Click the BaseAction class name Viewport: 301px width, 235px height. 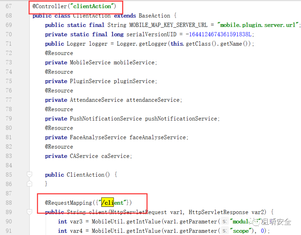tap(154, 16)
